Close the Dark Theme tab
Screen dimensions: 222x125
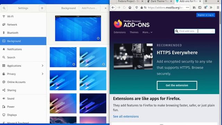click(x=171, y=1)
